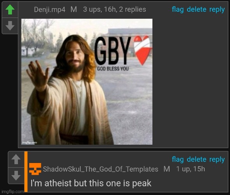Click the M badge beside ShadowSkul username

[167, 169]
